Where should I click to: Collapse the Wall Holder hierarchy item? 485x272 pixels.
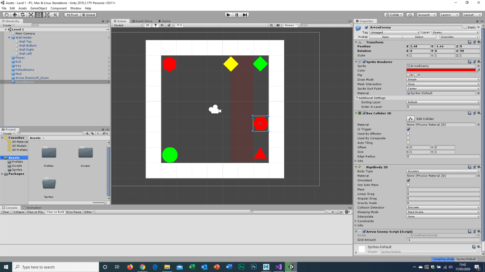click(x=10, y=38)
